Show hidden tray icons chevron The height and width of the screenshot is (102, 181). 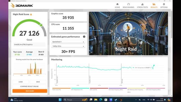click(136, 100)
